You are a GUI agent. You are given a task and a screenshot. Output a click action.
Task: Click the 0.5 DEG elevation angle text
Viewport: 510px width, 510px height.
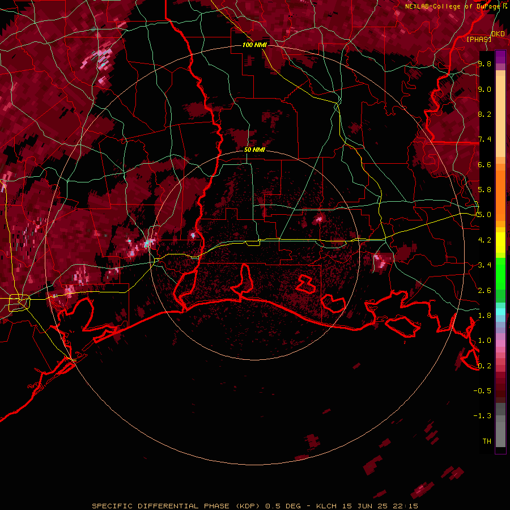(x=284, y=506)
